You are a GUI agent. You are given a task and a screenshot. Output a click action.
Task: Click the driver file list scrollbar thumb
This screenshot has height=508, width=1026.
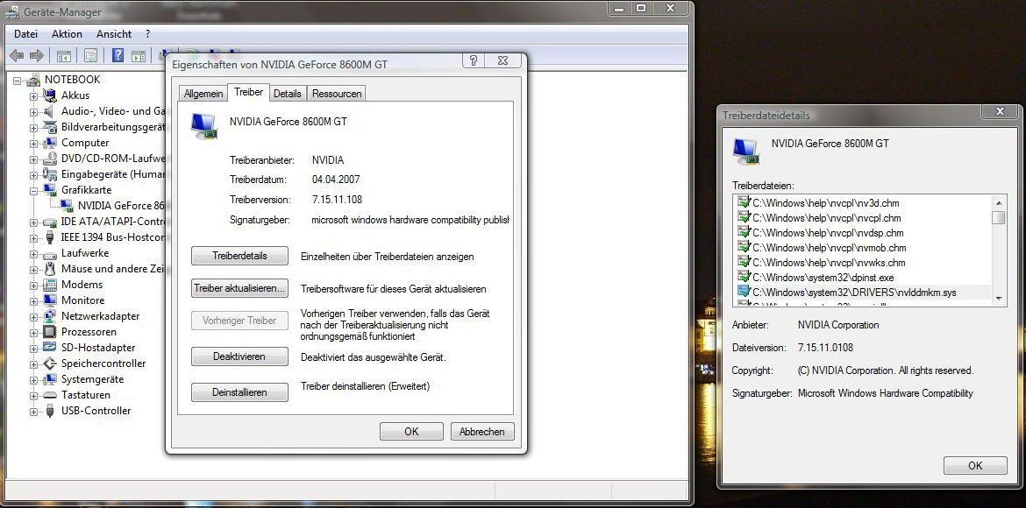pyautogui.click(x=999, y=217)
